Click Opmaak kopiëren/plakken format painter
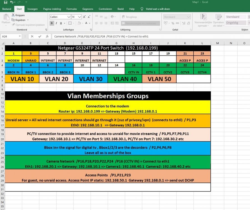 pos(28,25)
